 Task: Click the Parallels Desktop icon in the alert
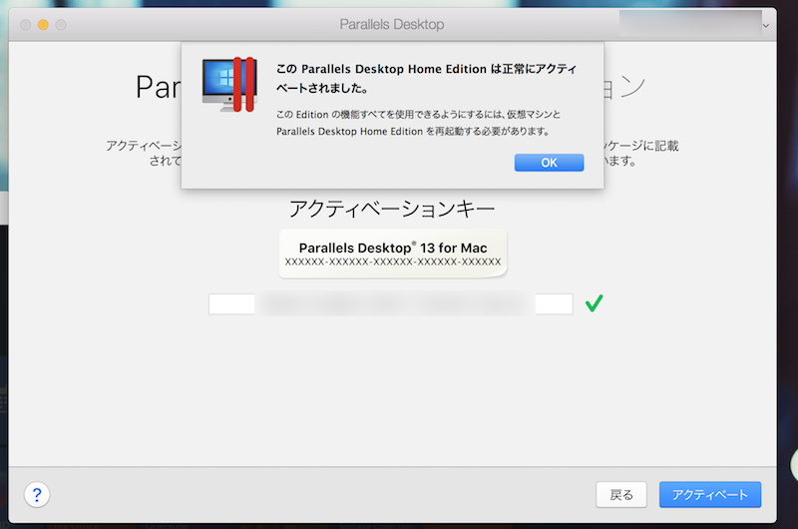click(x=228, y=85)
